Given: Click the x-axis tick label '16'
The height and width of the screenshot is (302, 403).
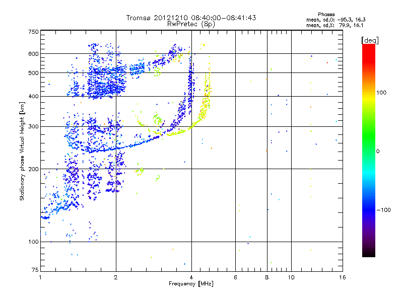Looking at the screenshot, I should pos(343,277).
